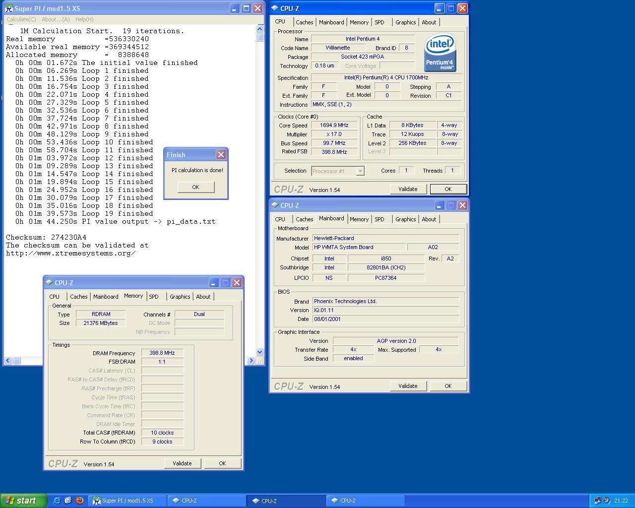Click OK in PI calculation done dialog
The image size is (635, 508).
coord(195,187)
